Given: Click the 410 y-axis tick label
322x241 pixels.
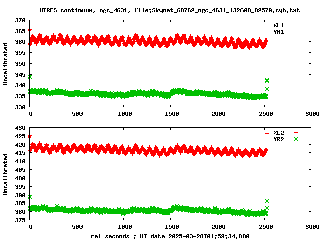Looking at the screenshot, I should 20,161.
